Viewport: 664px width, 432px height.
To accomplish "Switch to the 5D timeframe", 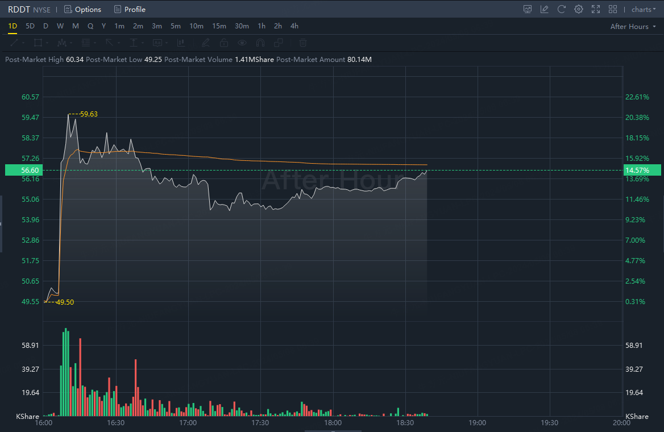I will (x=30, y=26).
